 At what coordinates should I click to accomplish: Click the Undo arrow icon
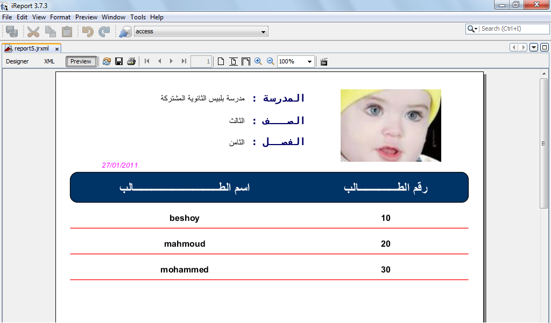pos(88,32)
